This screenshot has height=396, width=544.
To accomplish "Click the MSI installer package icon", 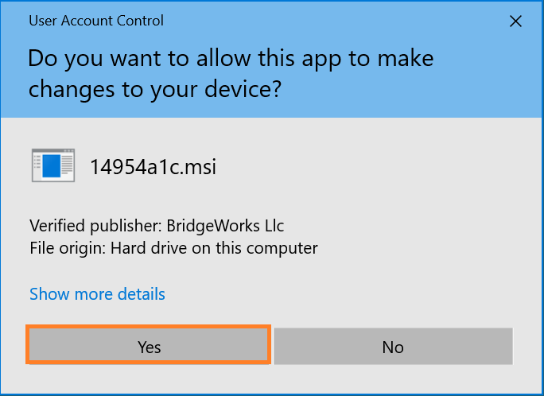I will pyautogui.click(x=53, y=165).
